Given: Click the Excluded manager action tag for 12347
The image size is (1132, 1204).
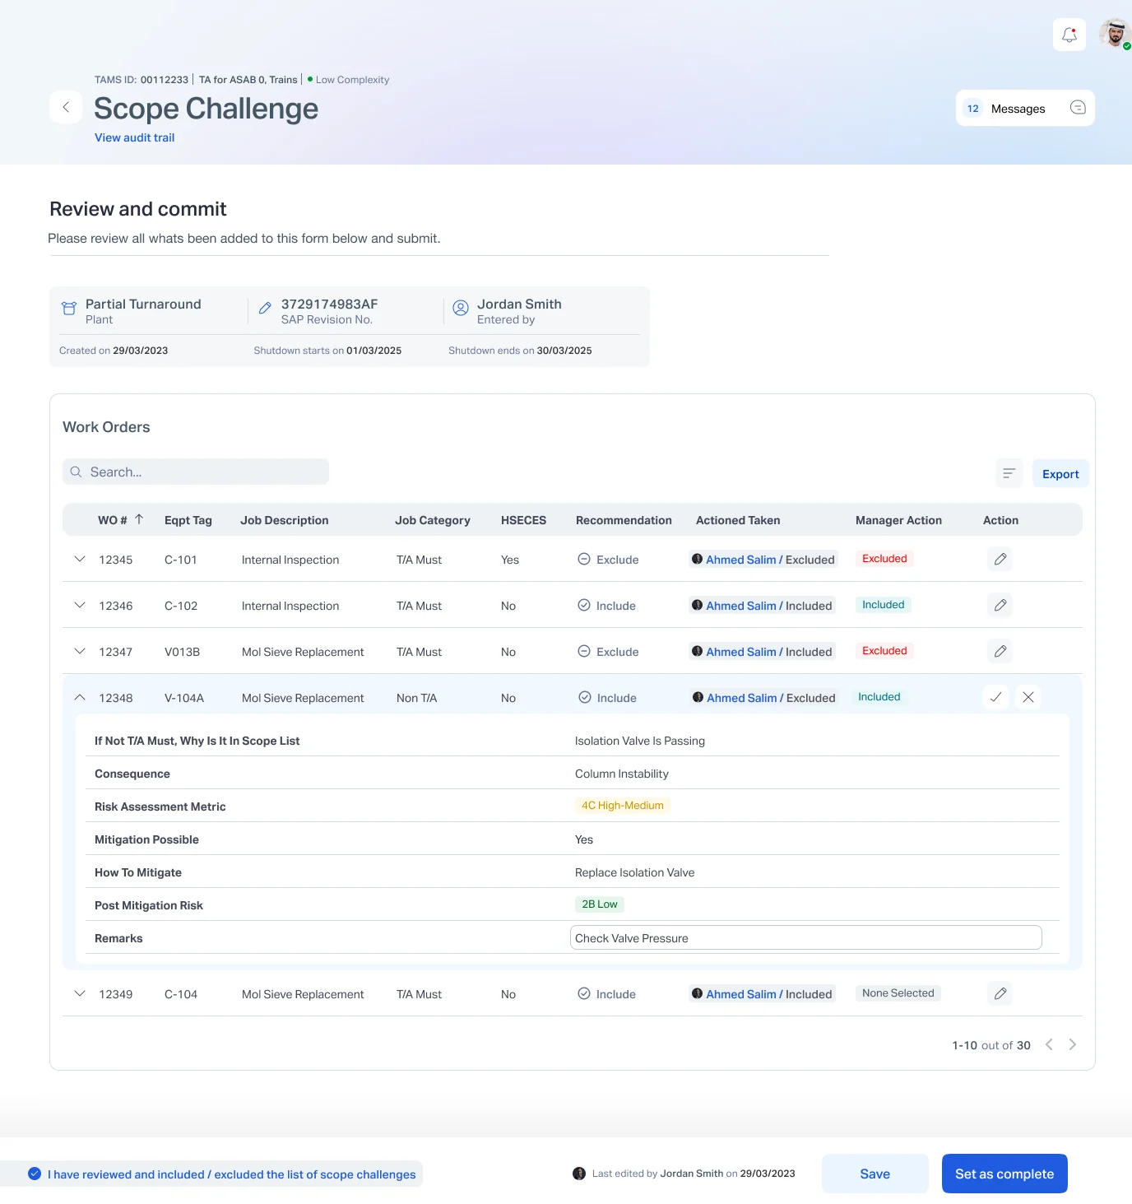Looking at the screenshot, I should pyautogui.click(x=884, y=651).
